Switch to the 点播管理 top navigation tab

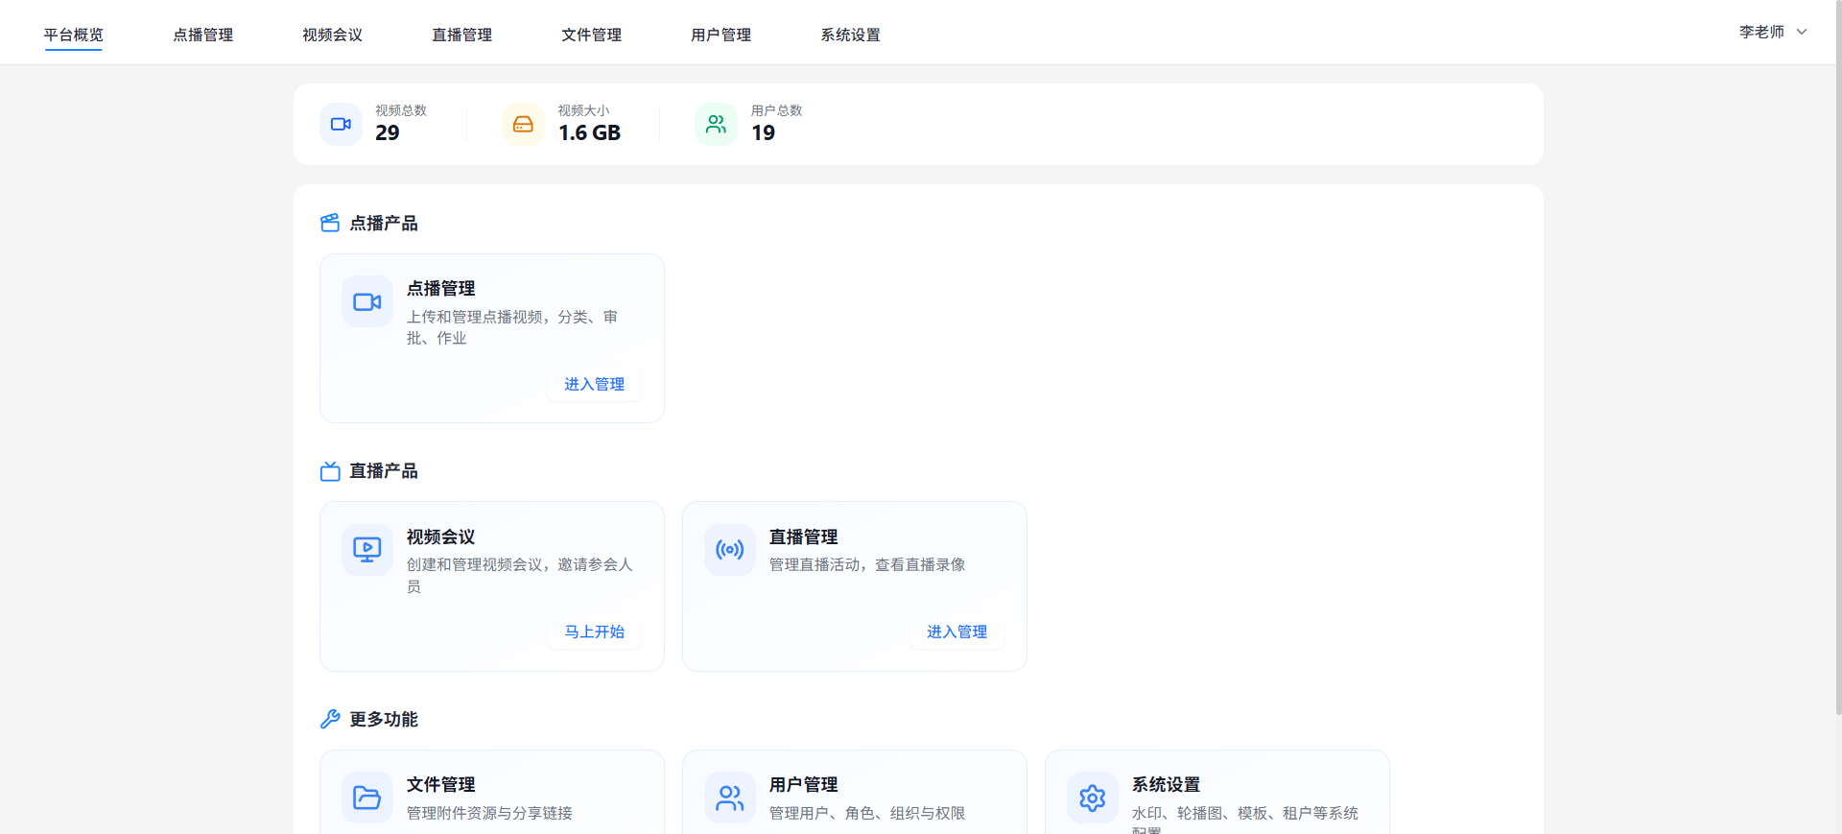[202, 35]
